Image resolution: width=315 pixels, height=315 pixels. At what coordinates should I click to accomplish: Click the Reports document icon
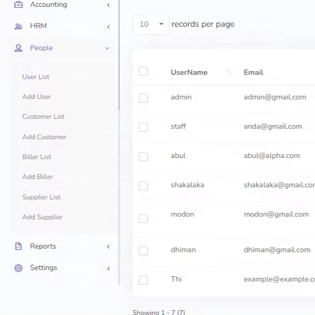[x=18, y=246]
